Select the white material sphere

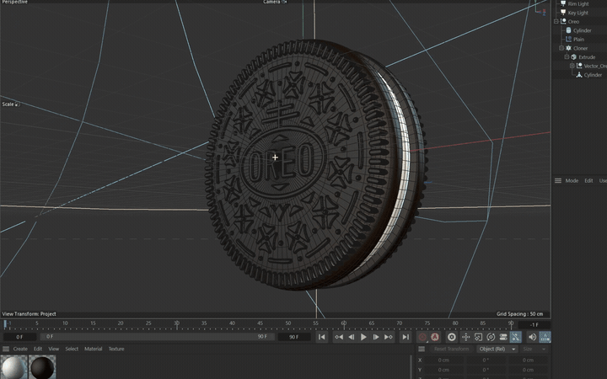(x=13, y=367)
